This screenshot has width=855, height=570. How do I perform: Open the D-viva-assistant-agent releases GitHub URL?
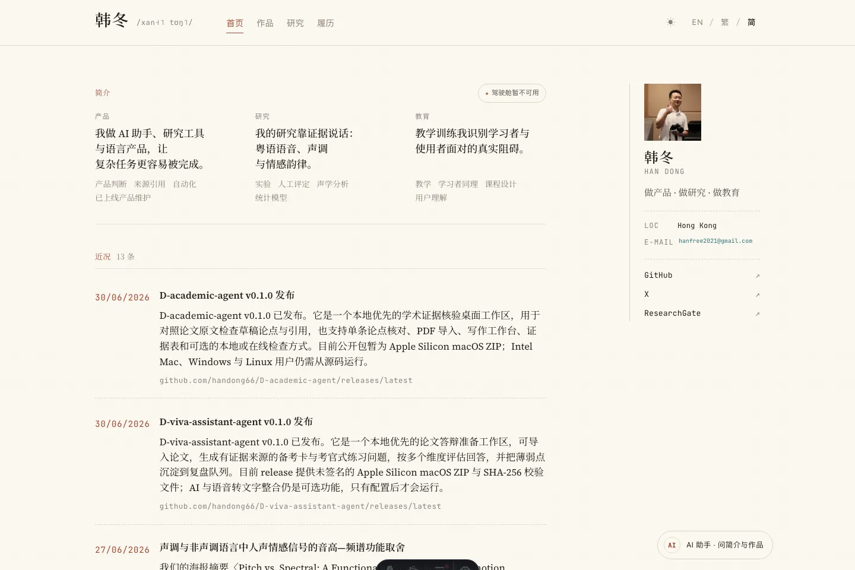[x=300, y=506]
